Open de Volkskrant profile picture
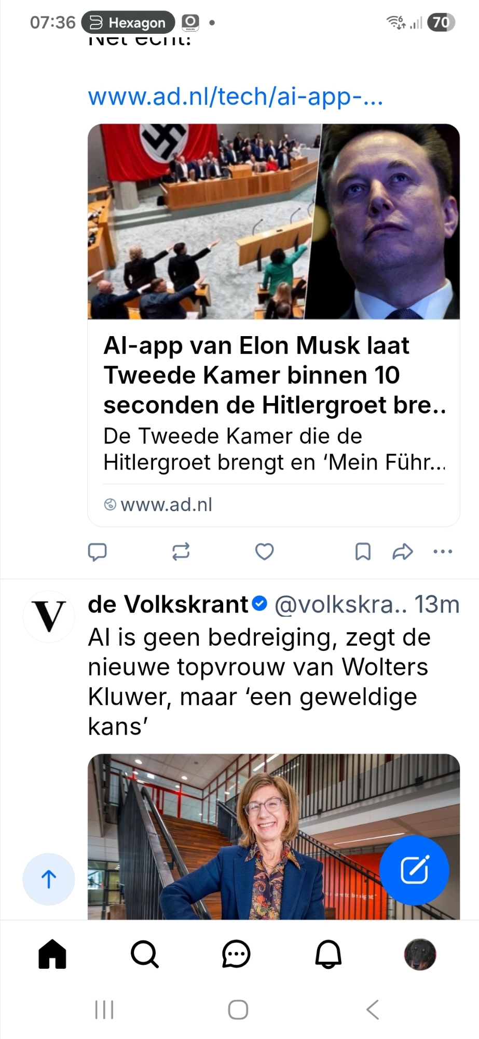 pos(49,617)
